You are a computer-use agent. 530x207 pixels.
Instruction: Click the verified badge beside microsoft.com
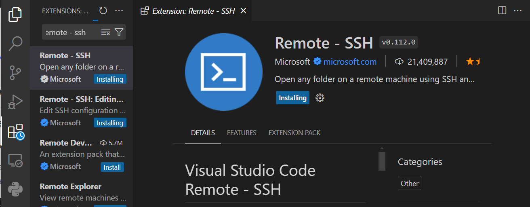318,62
